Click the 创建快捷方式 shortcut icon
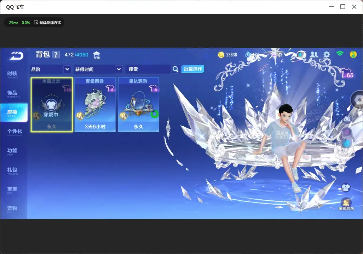363x254 pixels. click(36, 23)
